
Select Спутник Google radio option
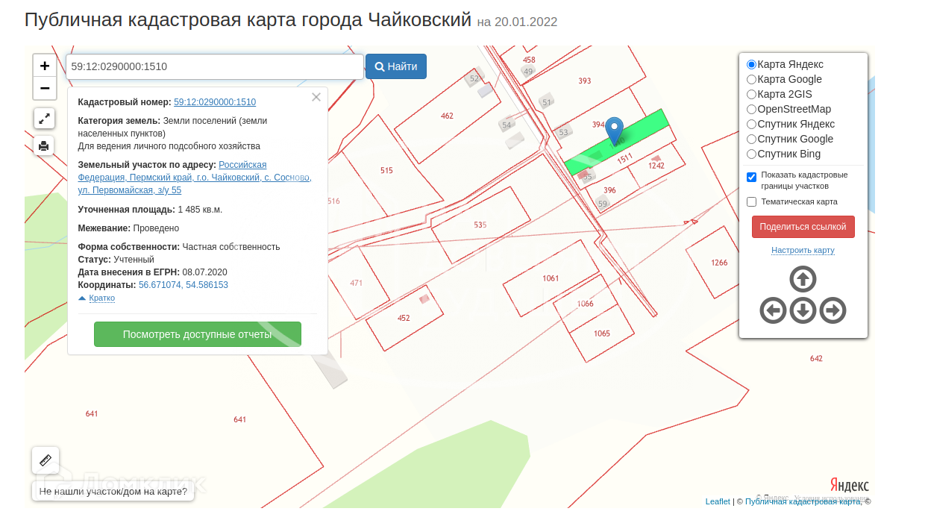(x=752, y=140)
